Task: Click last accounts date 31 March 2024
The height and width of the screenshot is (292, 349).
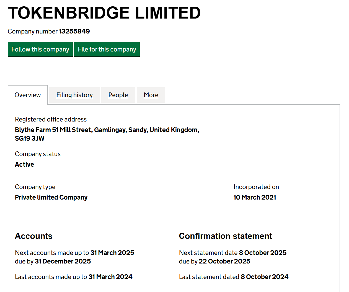Action: click(110, 277)
